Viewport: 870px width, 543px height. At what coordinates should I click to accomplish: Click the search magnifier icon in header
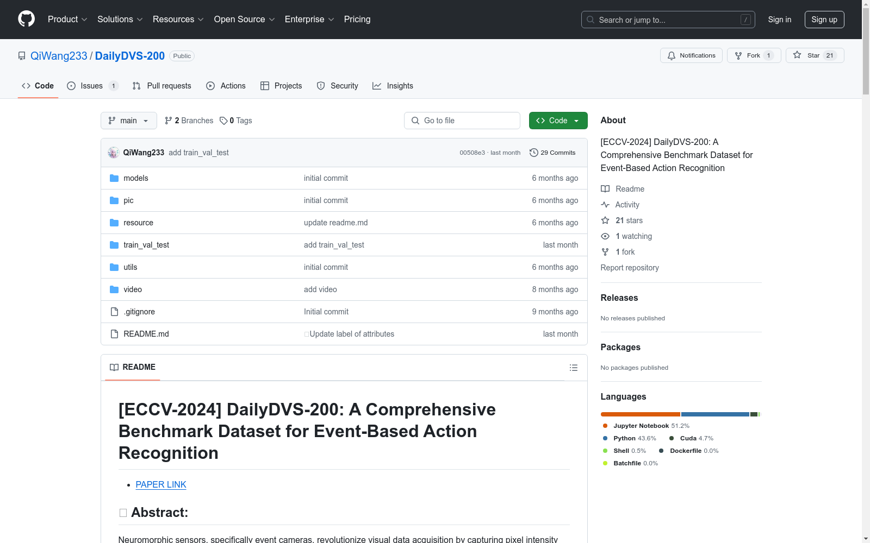click(x=591, y=20)
